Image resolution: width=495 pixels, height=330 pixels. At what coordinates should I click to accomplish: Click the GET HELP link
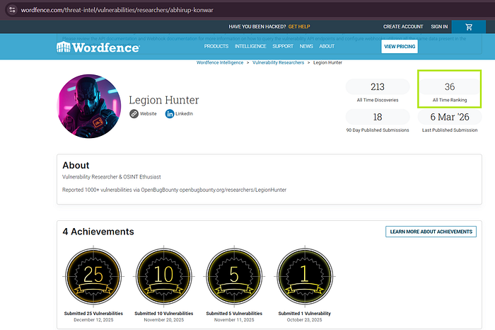[x=299, y=26]
